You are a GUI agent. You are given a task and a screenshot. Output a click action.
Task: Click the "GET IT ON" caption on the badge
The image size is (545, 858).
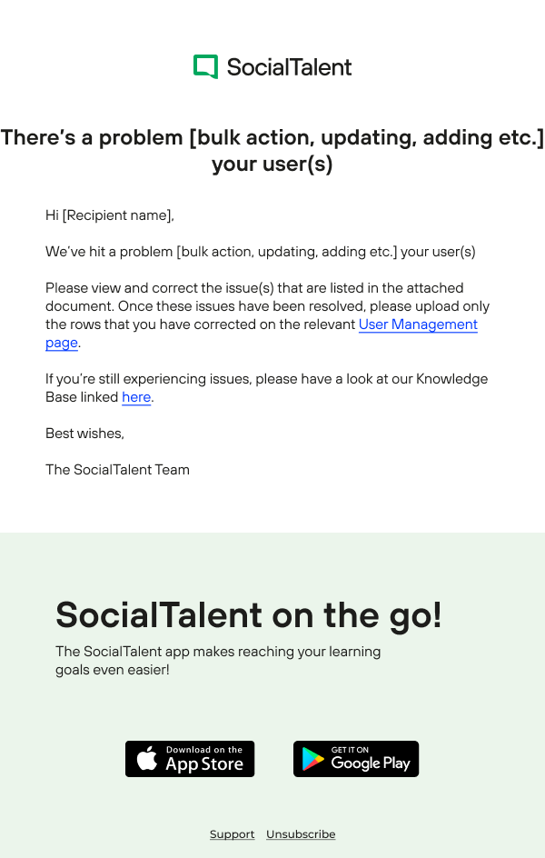(350, 750)
